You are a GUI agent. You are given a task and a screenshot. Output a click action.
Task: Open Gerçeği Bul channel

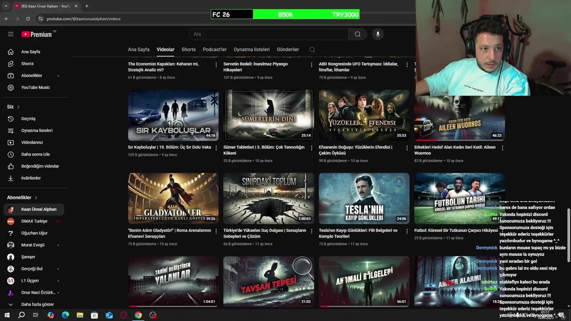[x=34, y=269]
